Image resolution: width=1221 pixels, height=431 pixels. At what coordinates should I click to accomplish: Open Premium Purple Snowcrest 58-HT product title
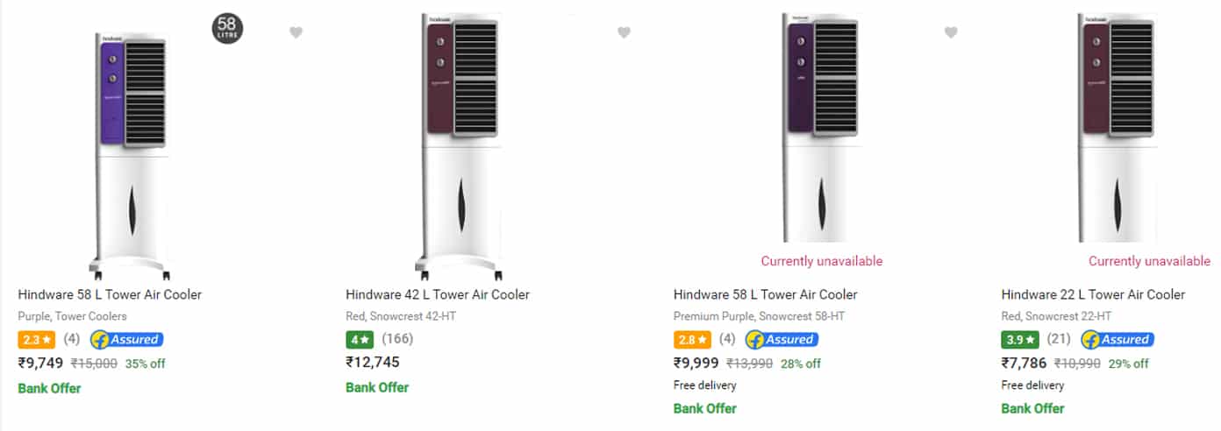coord(766,294)
